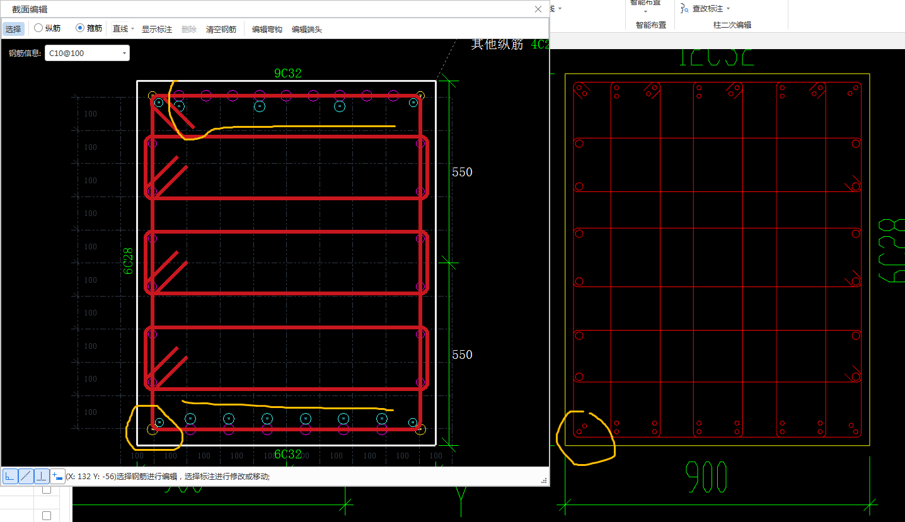Click the 其他纵筋 annotation text
Image resolution: width=905 pixels, height=522 pixels.
pos(498,45)
